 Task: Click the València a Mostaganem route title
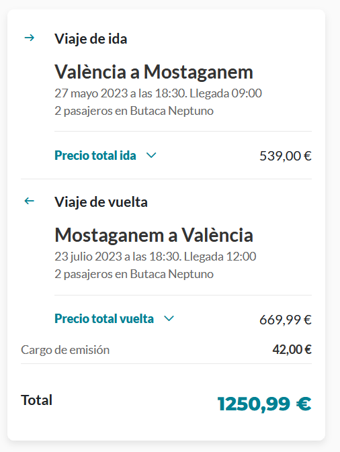[x=154, y=72]
